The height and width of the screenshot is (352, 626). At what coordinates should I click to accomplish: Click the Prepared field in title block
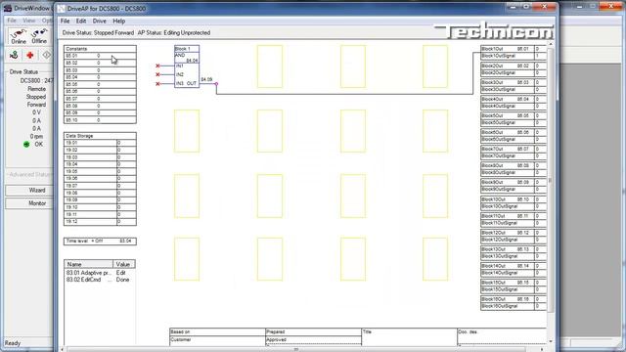(313, 332)
